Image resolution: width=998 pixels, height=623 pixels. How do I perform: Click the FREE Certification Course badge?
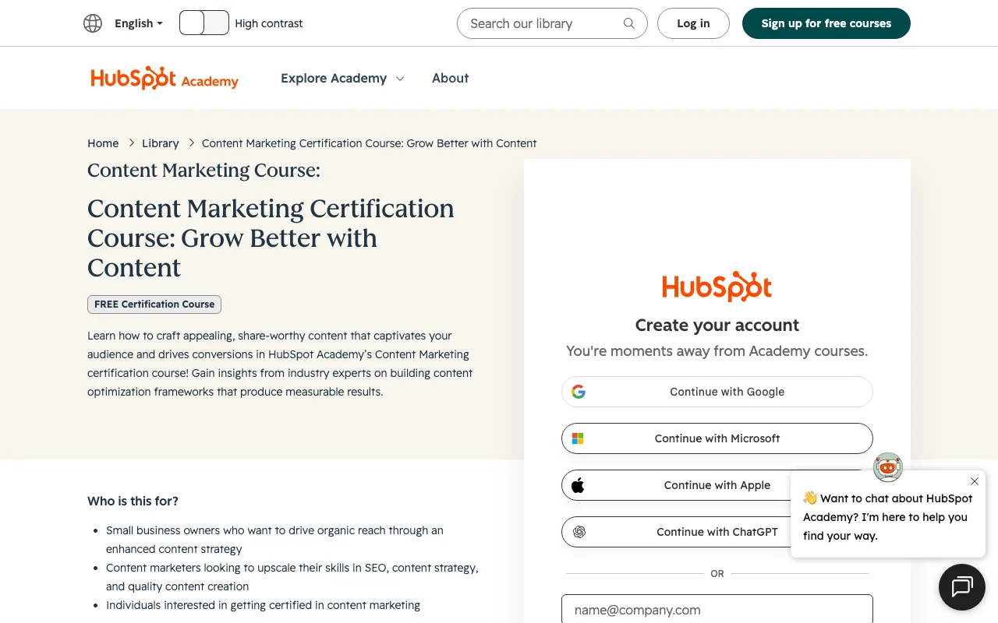pos(154,304)
